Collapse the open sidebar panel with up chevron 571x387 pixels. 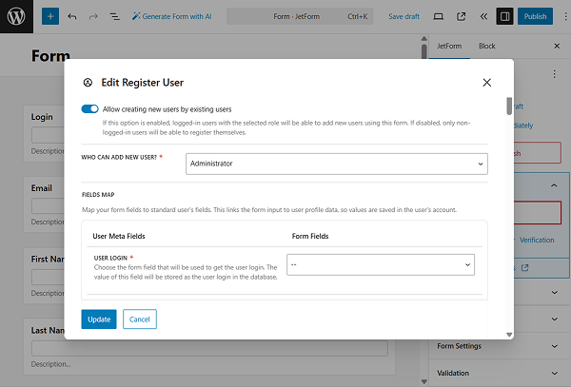[554, 185]
